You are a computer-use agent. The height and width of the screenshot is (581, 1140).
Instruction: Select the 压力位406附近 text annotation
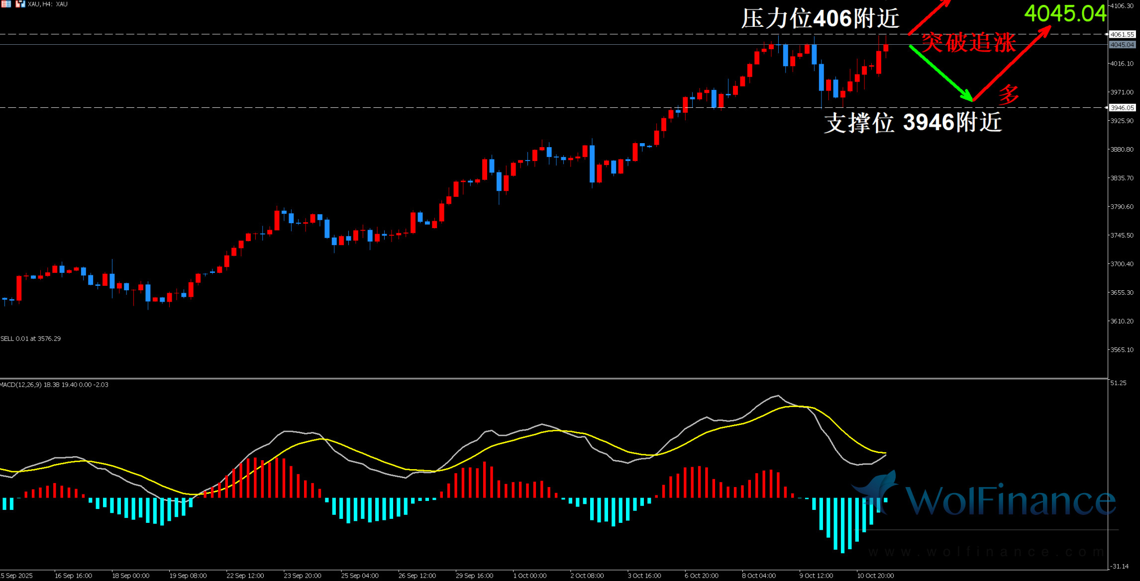point(820,19)
